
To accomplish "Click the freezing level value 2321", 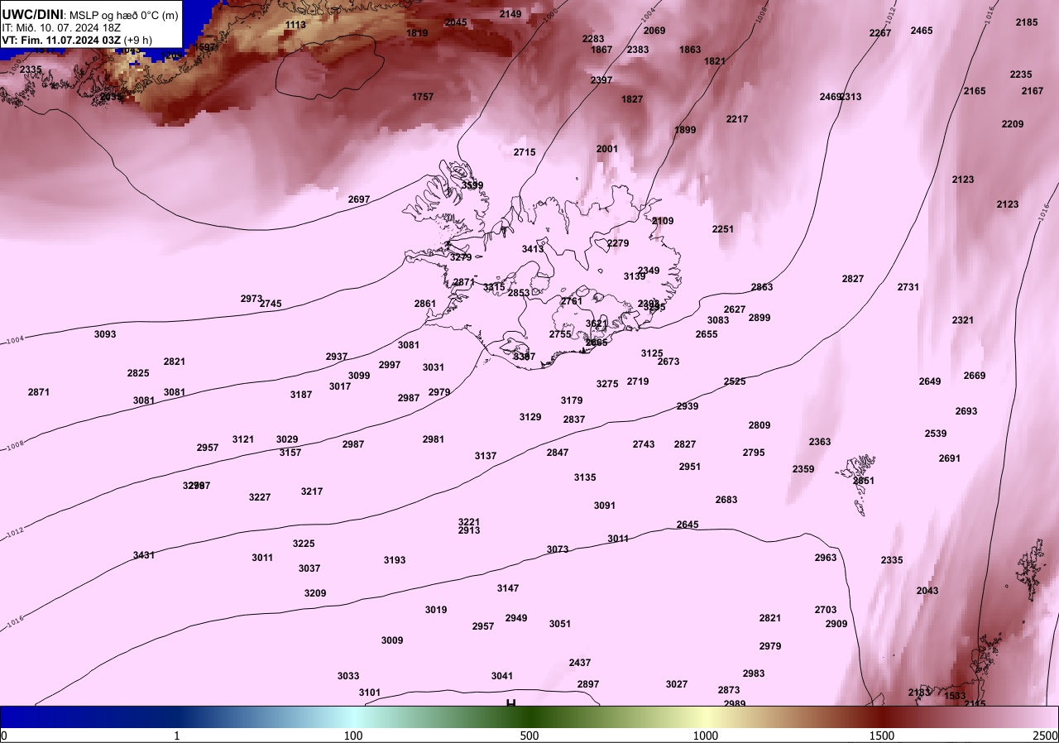I will point(963,320).
